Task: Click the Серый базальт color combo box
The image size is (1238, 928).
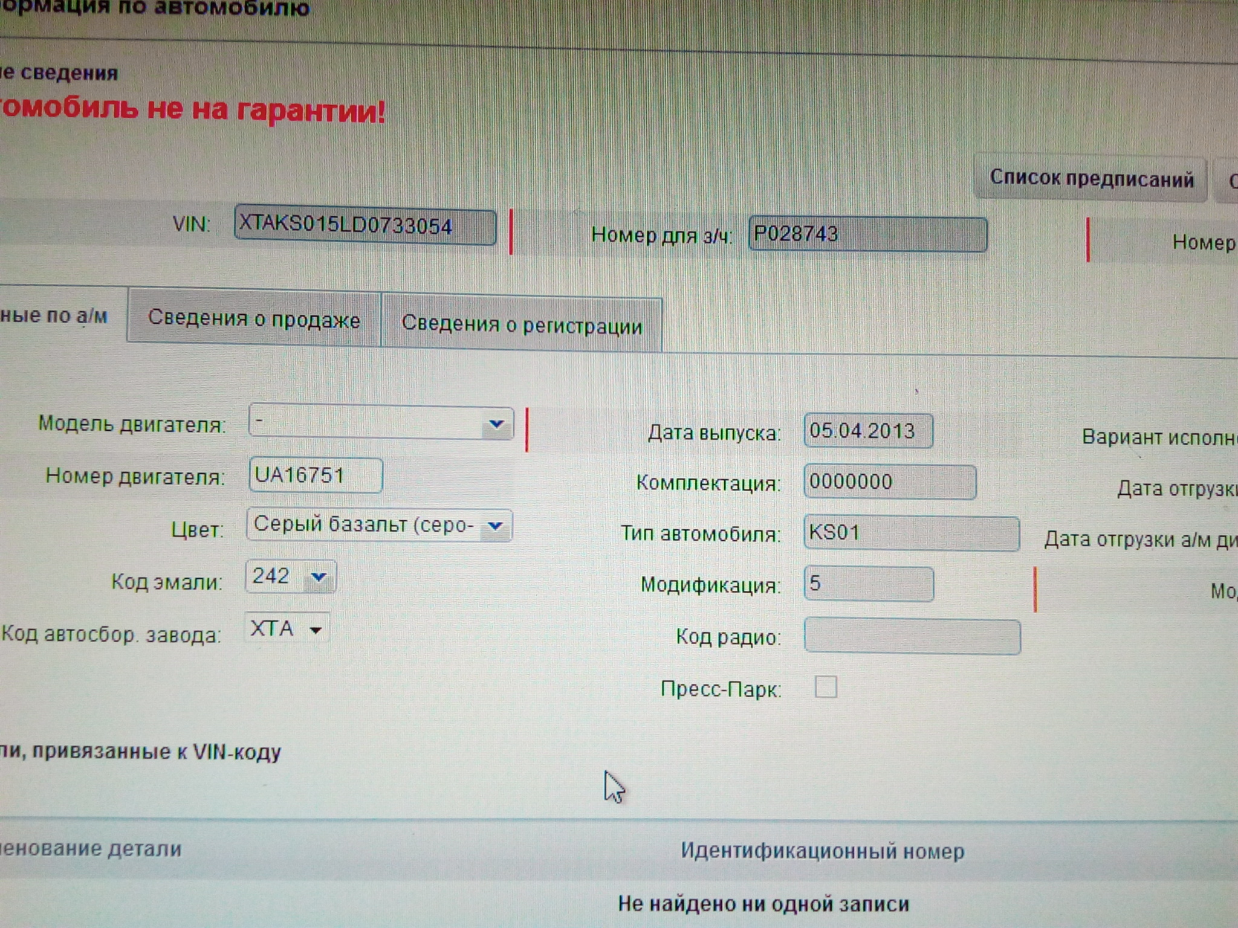Action: click(363, 525)
